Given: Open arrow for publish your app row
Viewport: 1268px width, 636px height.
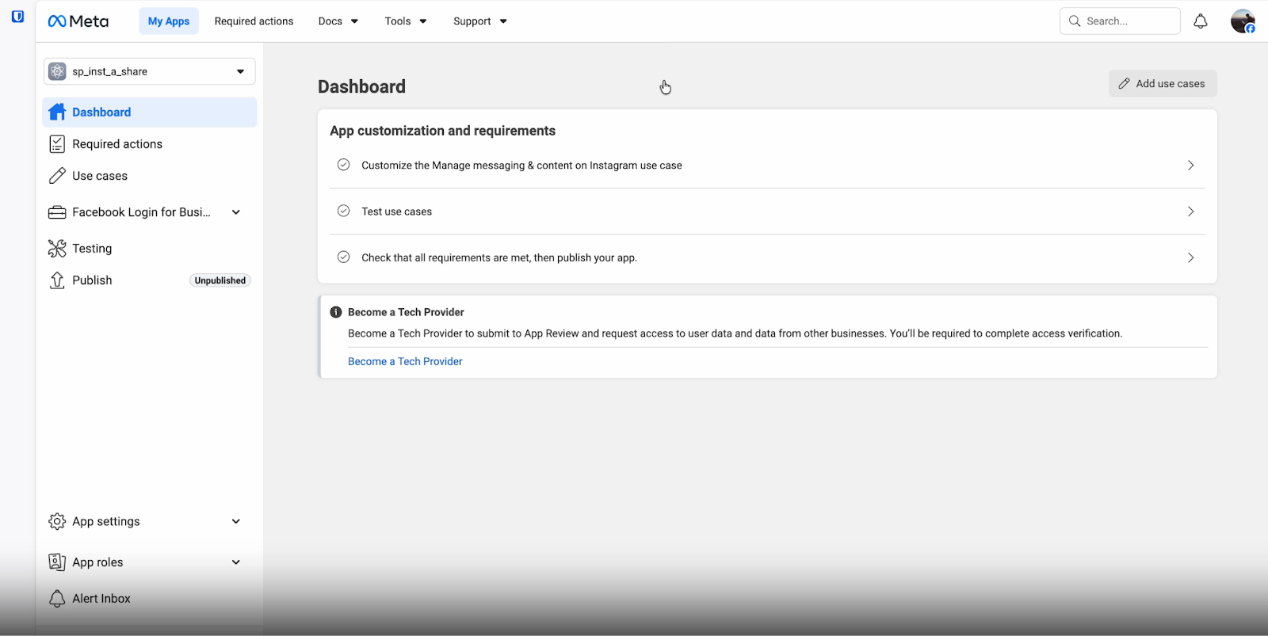Looking at the screenshot, I should point(1190,257).
